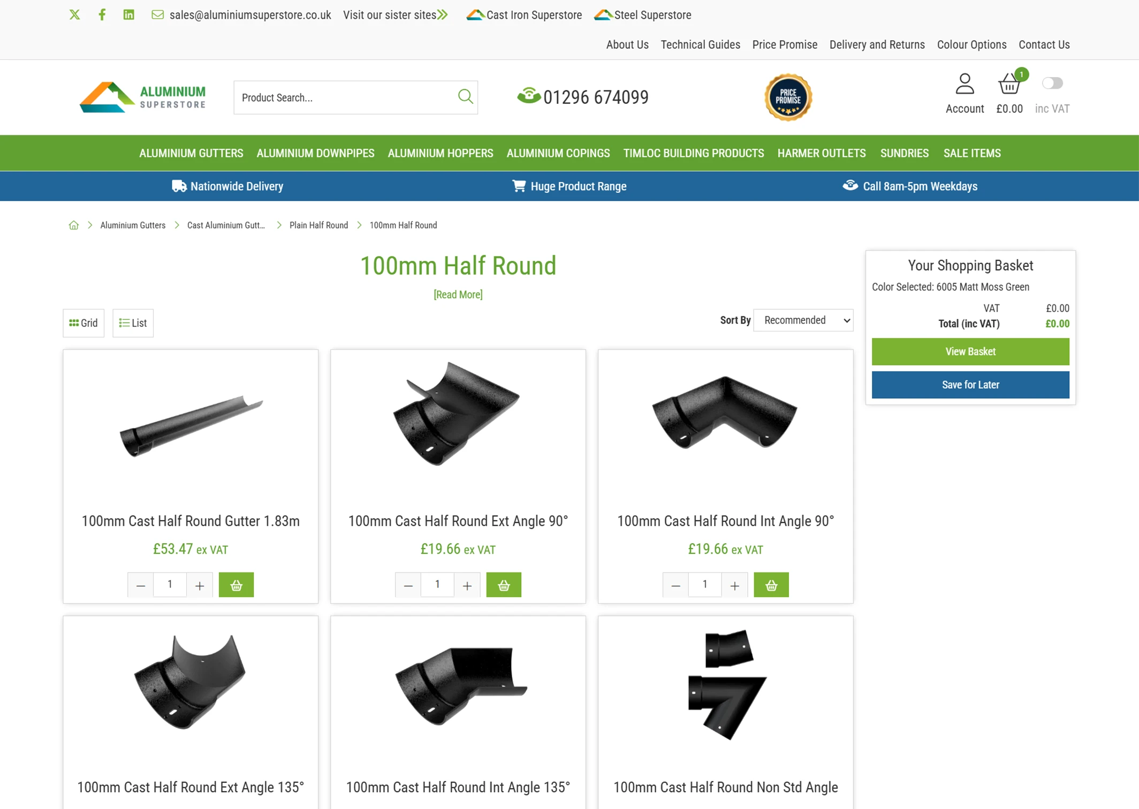The image size is (1139, 809).
Task: Add 1.83m Half Round Gutter to basket
Action: [x=236, y=585]
